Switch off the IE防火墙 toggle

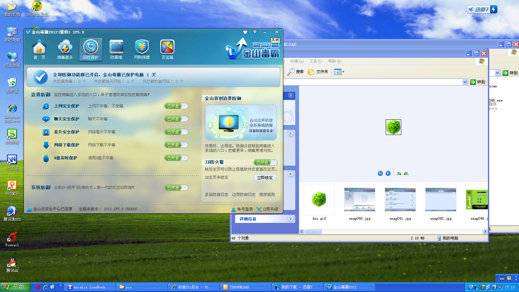[x=265, y=163]
